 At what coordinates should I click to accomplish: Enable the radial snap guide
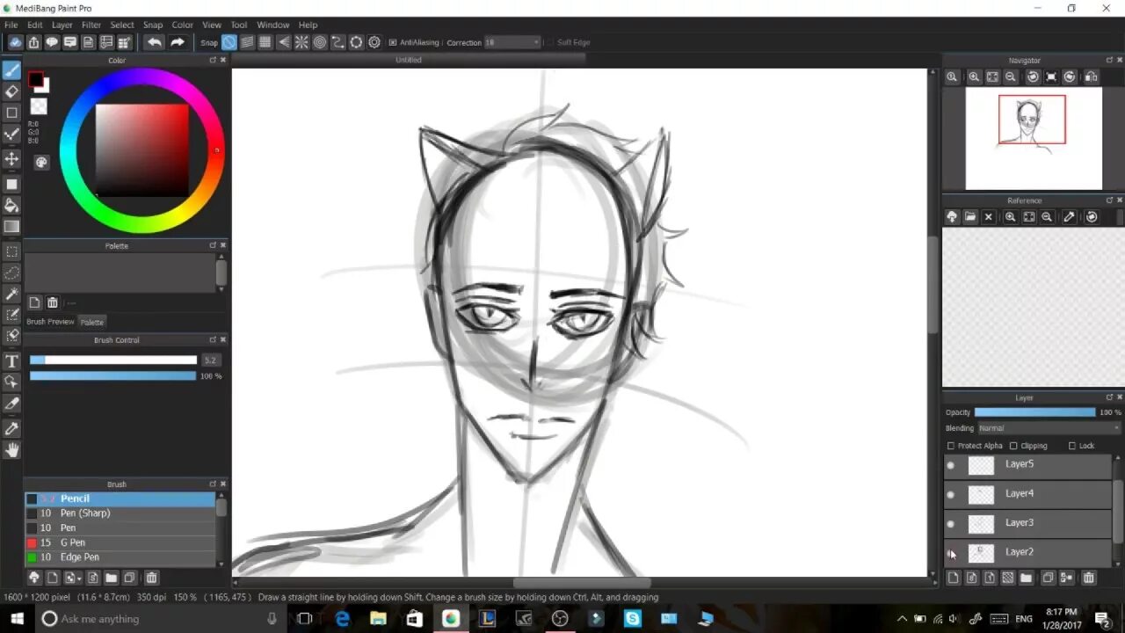(x=301, y=42)
